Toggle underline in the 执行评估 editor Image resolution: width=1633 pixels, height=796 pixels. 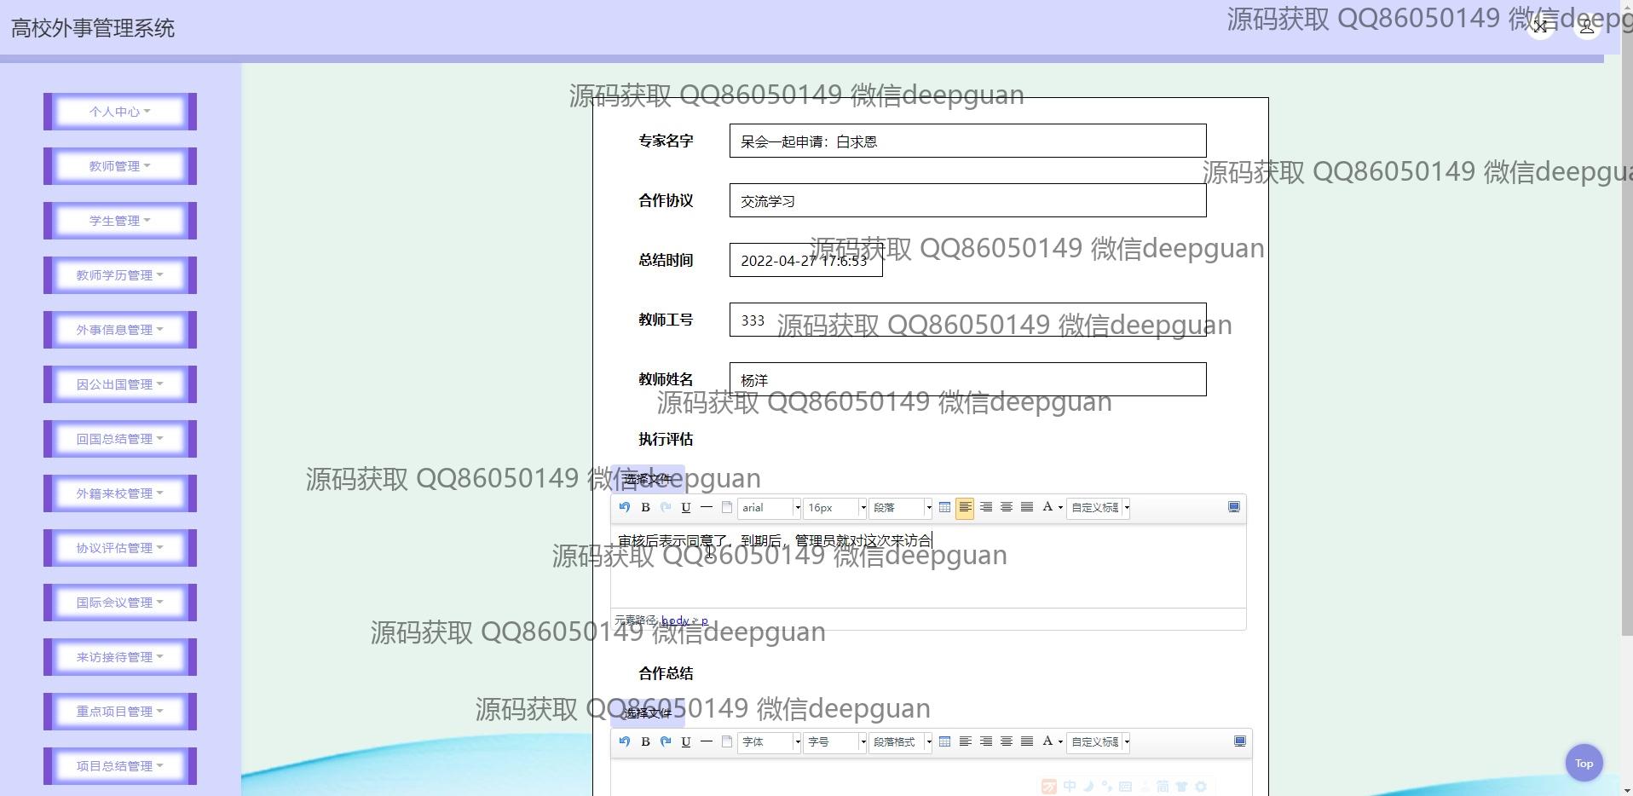(686, 507)
